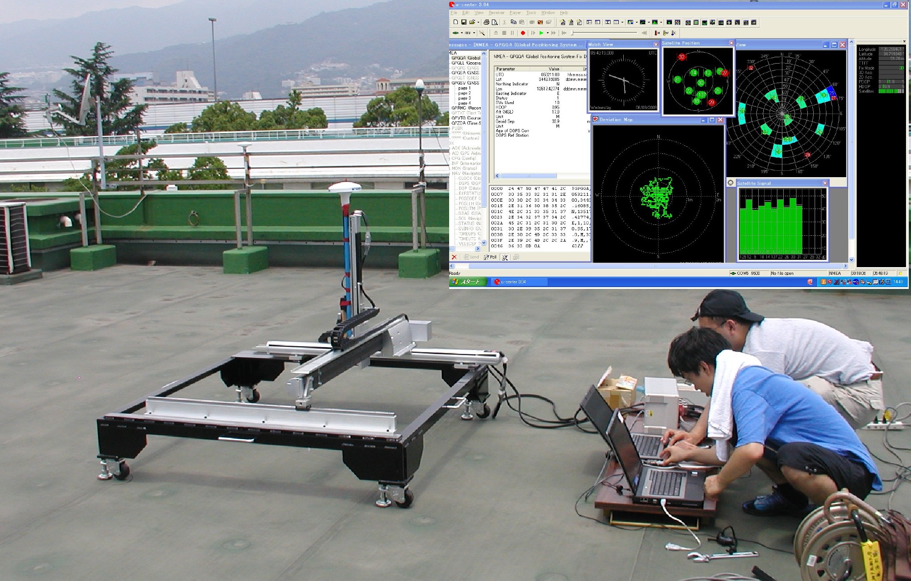Expand the Table View dropdown arrow
Screen dimensions: 911x581
[622, 22]
